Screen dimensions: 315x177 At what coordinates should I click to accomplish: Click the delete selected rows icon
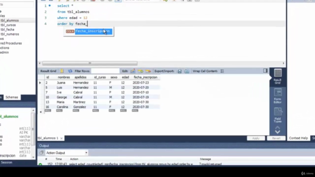[148, 71]
